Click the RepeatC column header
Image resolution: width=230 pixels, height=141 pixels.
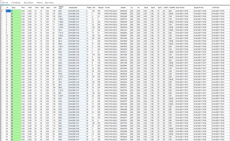coord(101,8)
